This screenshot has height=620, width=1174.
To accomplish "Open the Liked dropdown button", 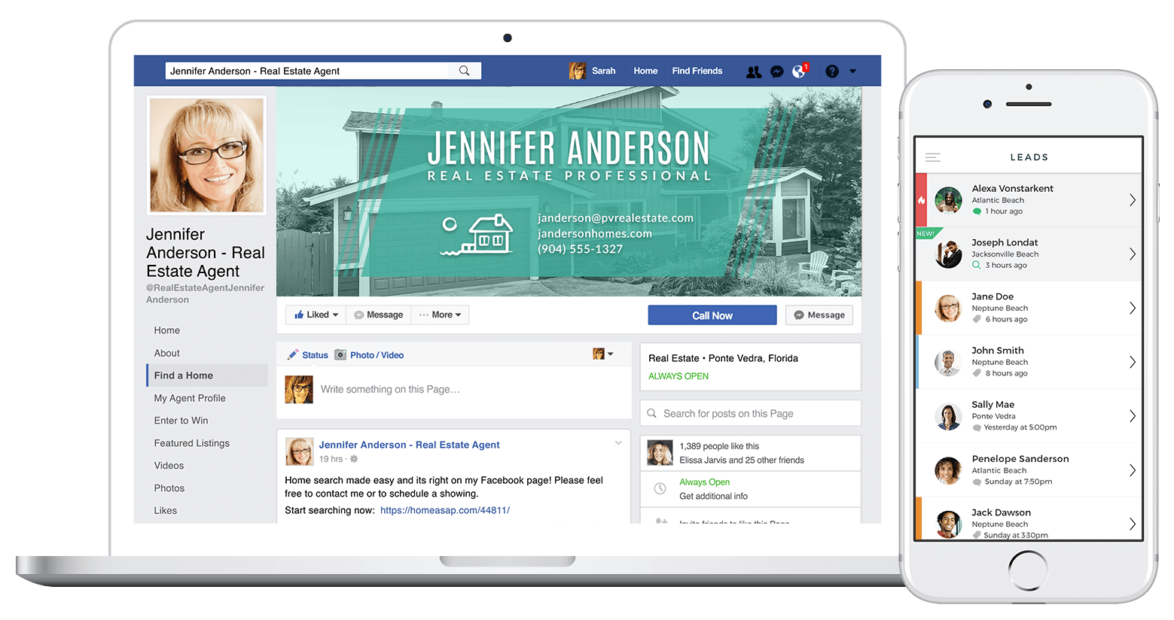I will tap(316, 315).
